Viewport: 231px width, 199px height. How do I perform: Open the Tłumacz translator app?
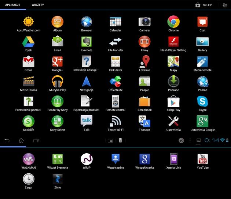(144, 121)
